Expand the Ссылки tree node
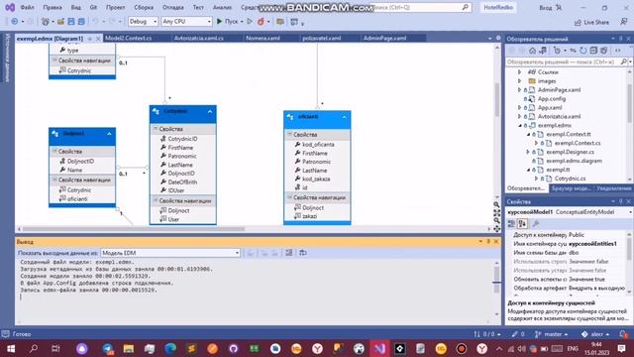 tap(519, 72)
